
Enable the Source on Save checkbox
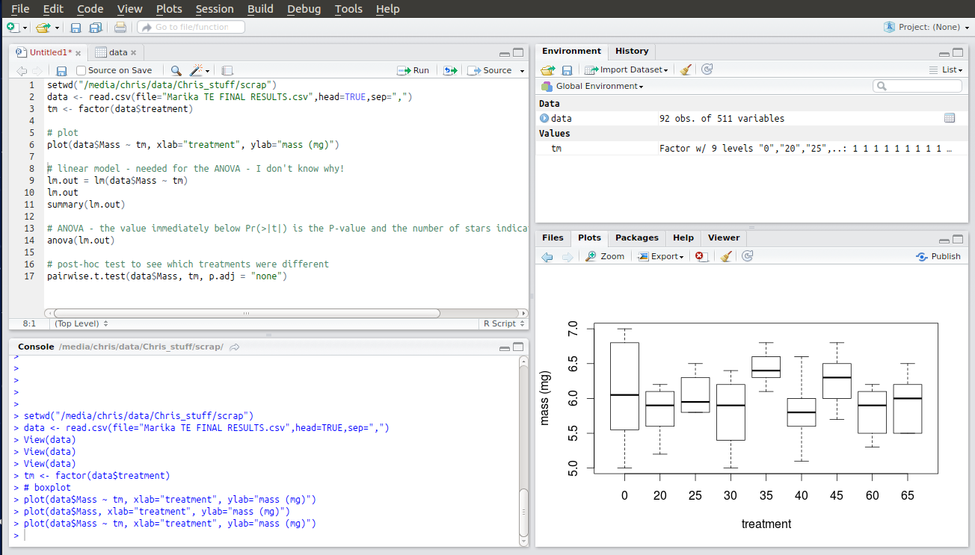click(81, 70)
